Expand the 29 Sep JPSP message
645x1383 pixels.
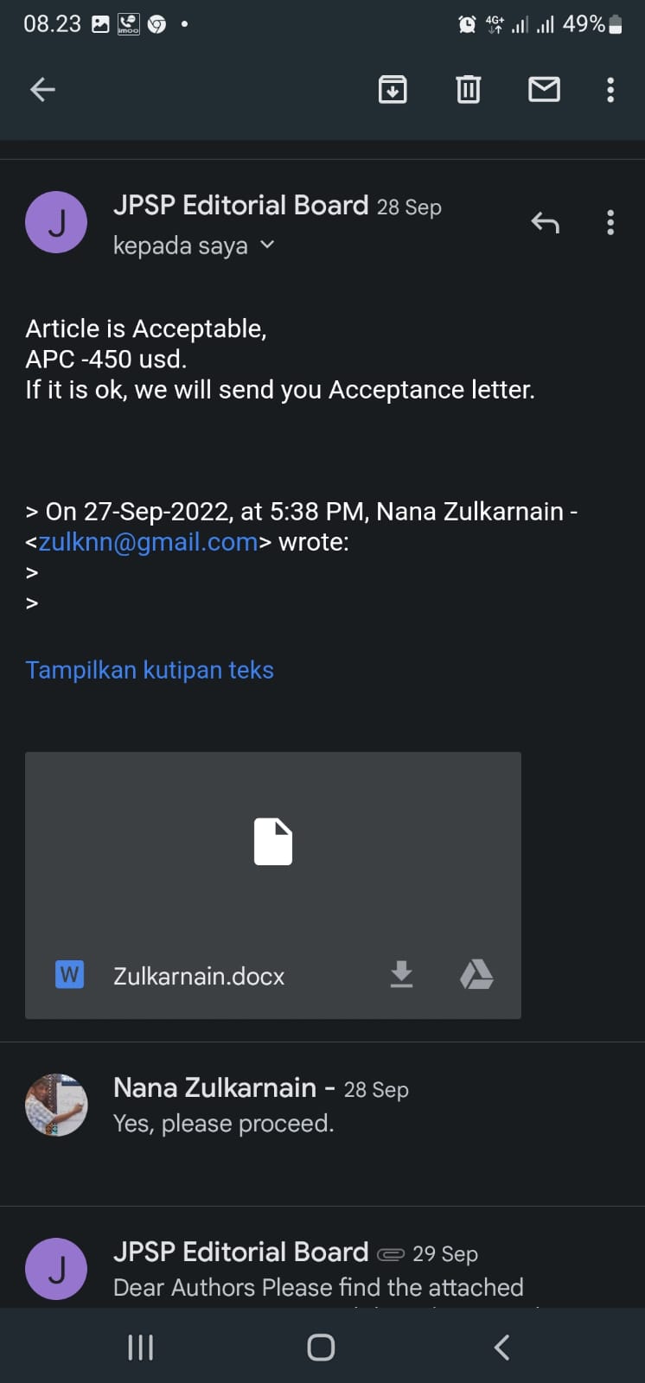point(346,1269)
